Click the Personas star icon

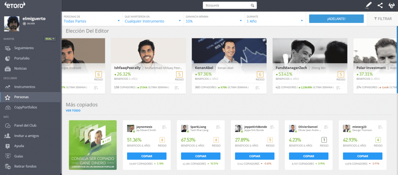pos(8,97)
